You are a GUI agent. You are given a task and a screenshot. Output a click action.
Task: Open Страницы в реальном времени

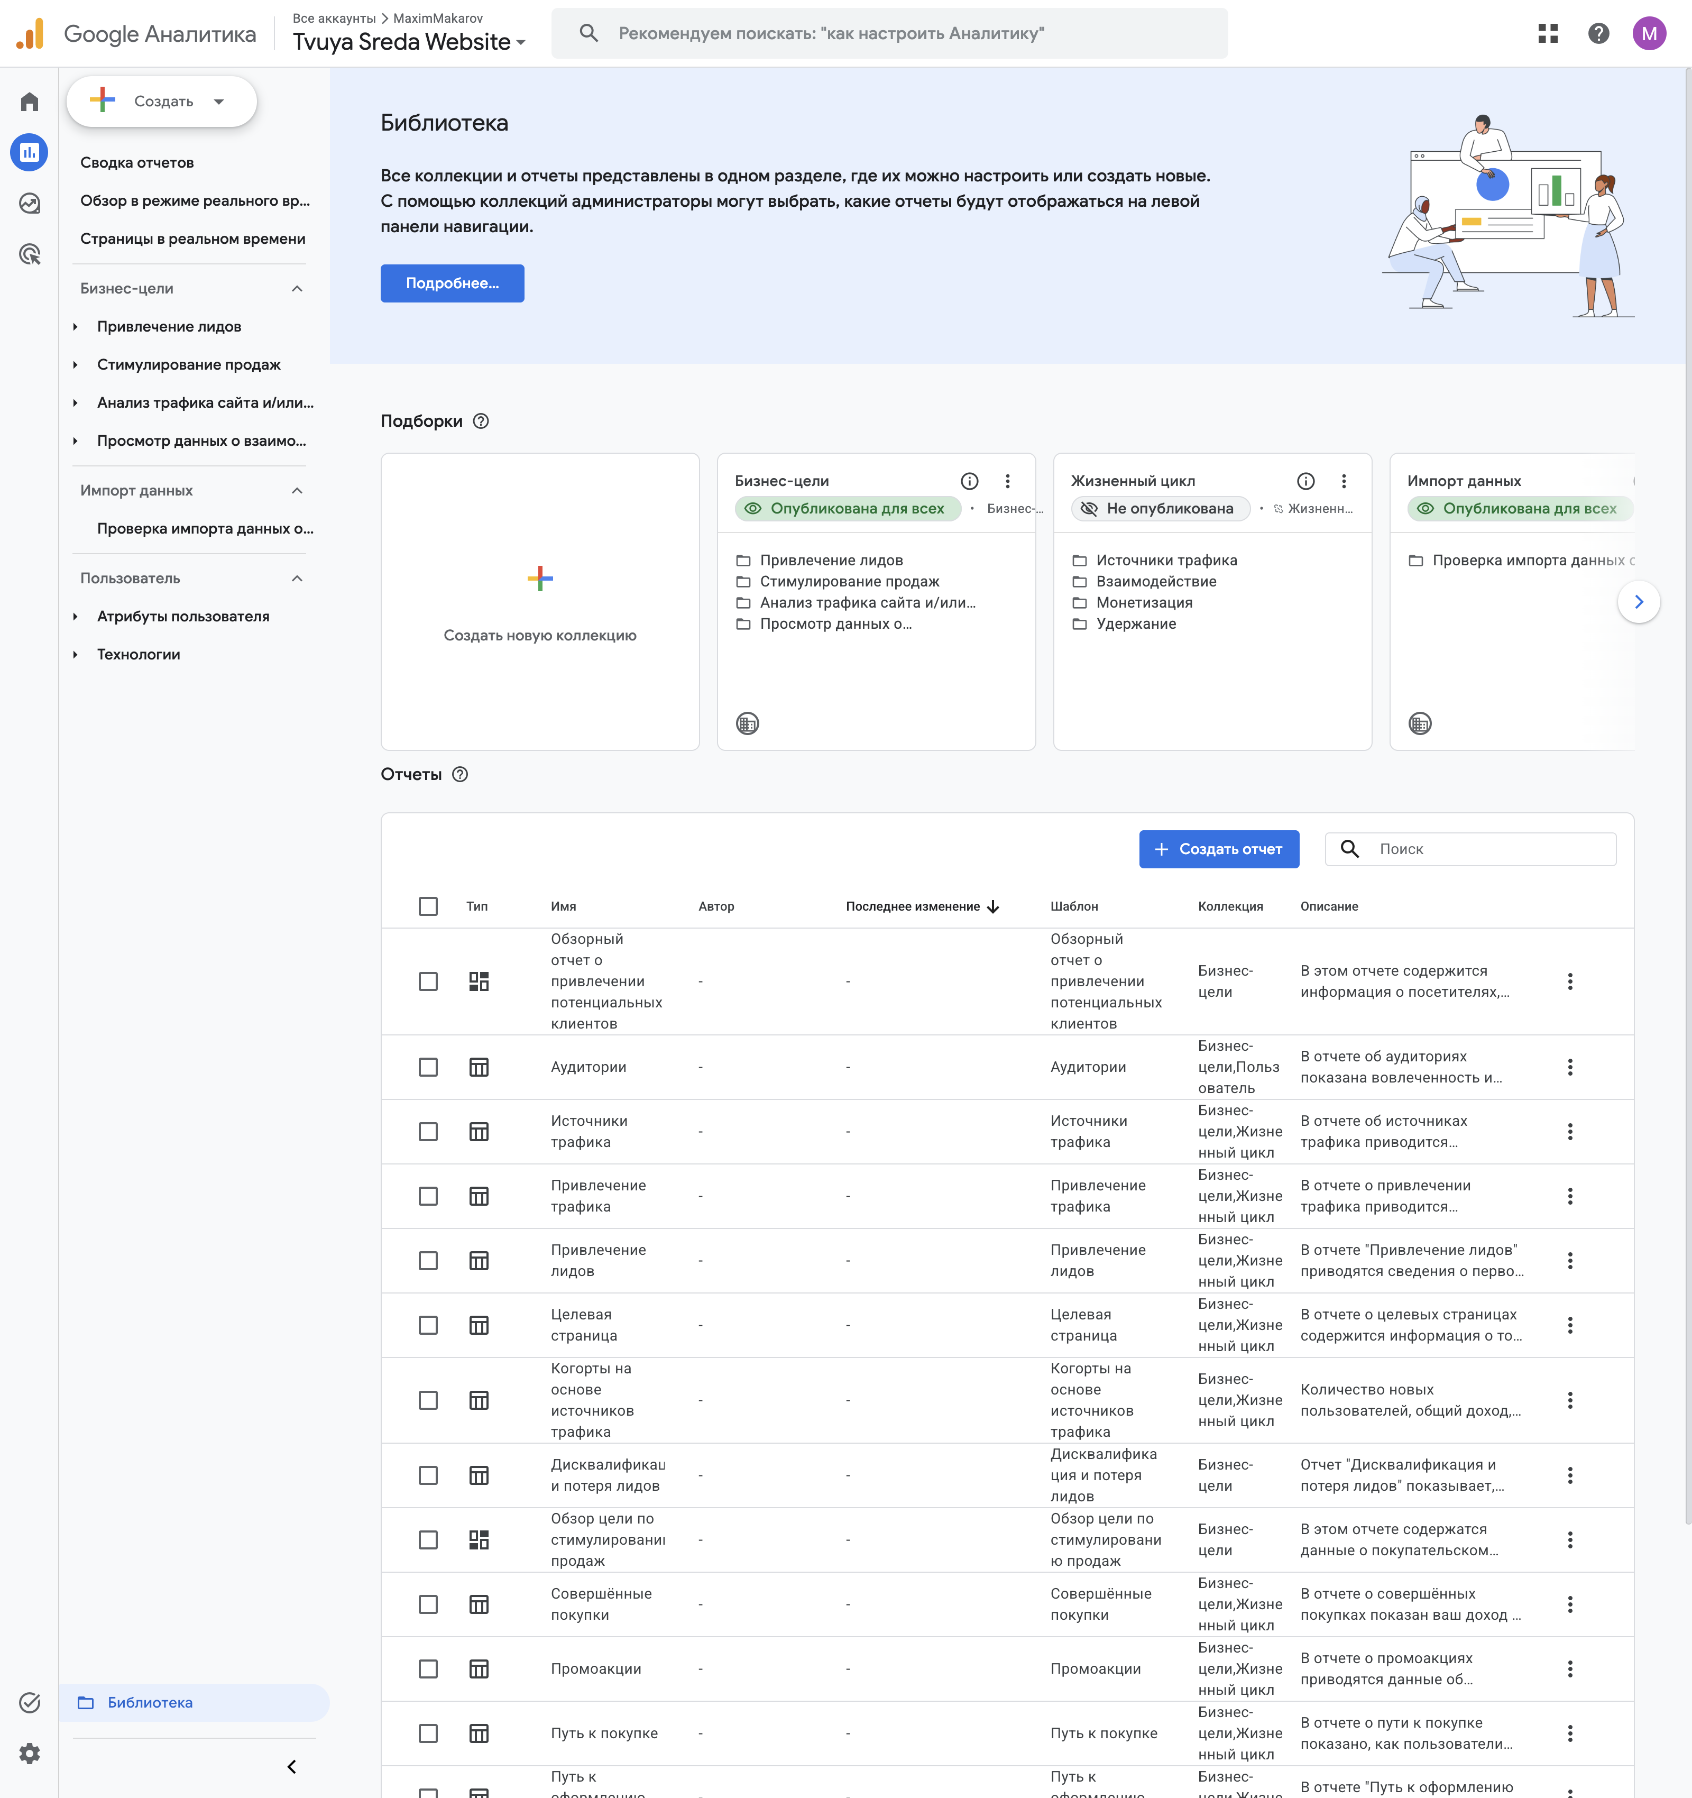192,239
